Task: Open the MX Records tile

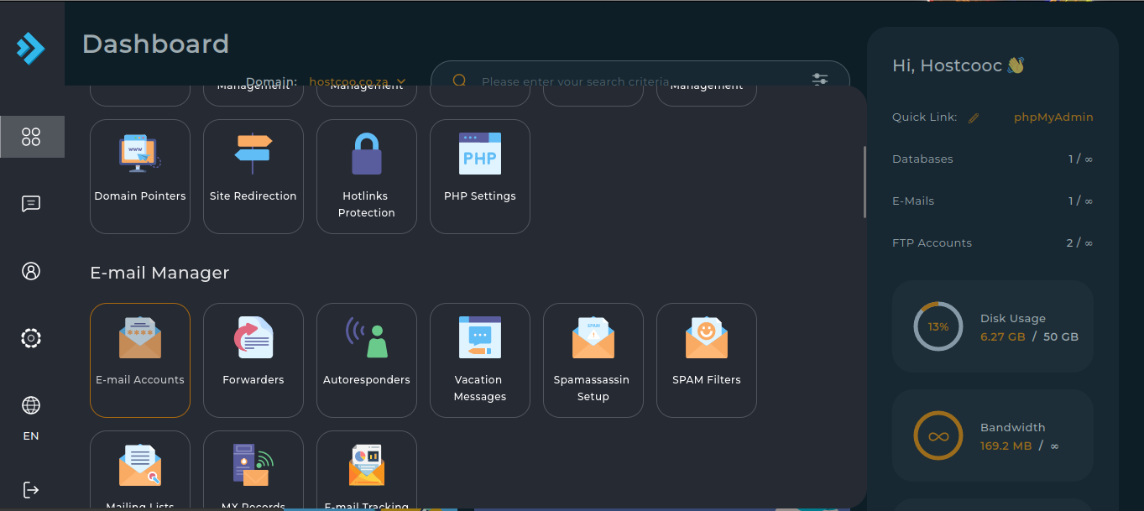Action: (x=253, y=469)
